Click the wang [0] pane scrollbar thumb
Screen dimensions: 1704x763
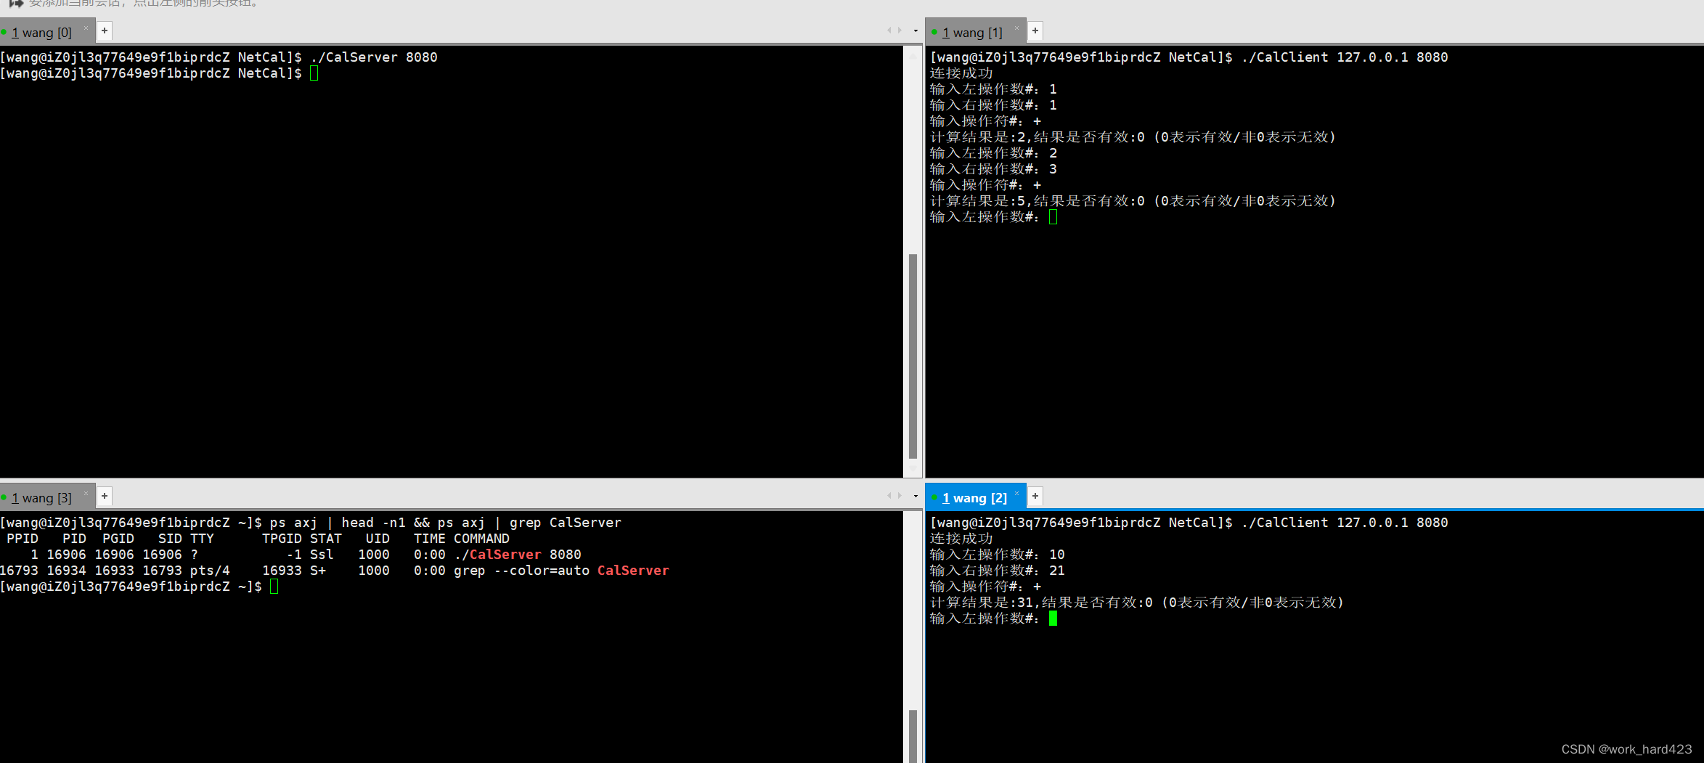click(913, 356)
